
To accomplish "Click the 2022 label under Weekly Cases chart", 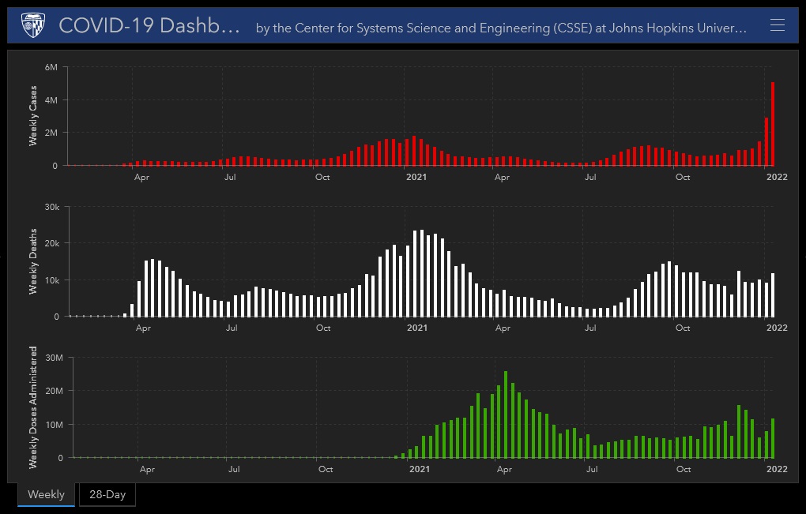I will [x=777, y=177].
